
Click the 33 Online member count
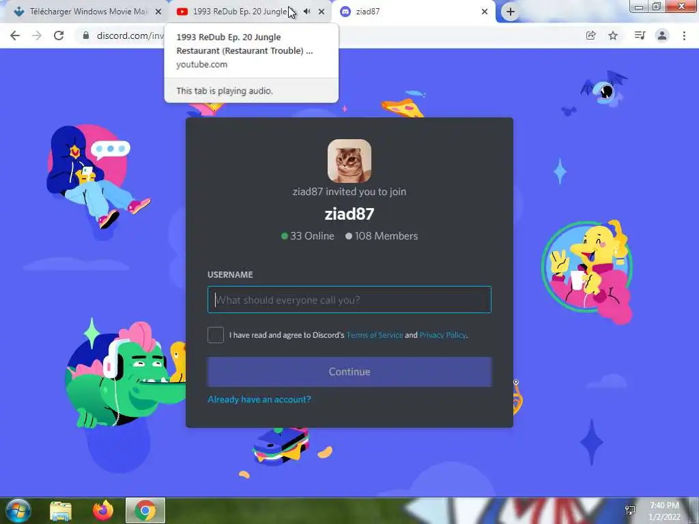308,236
